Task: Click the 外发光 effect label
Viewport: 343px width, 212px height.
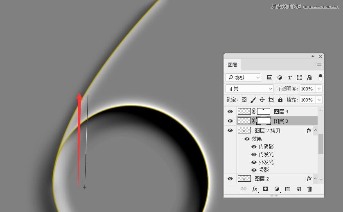Action: 266,162
